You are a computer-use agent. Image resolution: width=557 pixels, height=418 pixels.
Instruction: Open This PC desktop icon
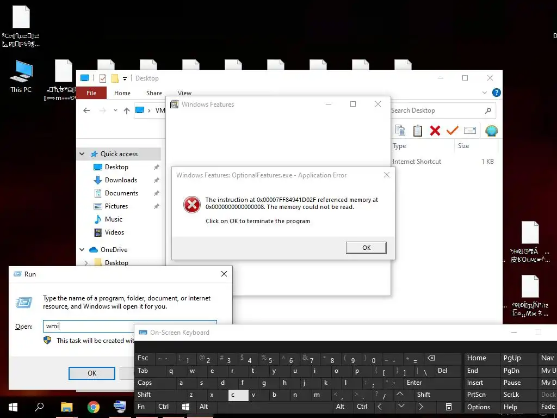[21, 76]
